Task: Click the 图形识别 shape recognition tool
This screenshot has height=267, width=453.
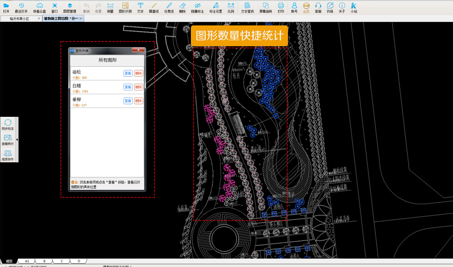Action: (125, 7)
